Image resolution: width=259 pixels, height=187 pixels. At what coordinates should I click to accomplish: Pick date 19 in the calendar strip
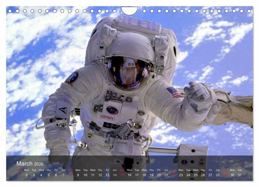(x=152, y=175)
